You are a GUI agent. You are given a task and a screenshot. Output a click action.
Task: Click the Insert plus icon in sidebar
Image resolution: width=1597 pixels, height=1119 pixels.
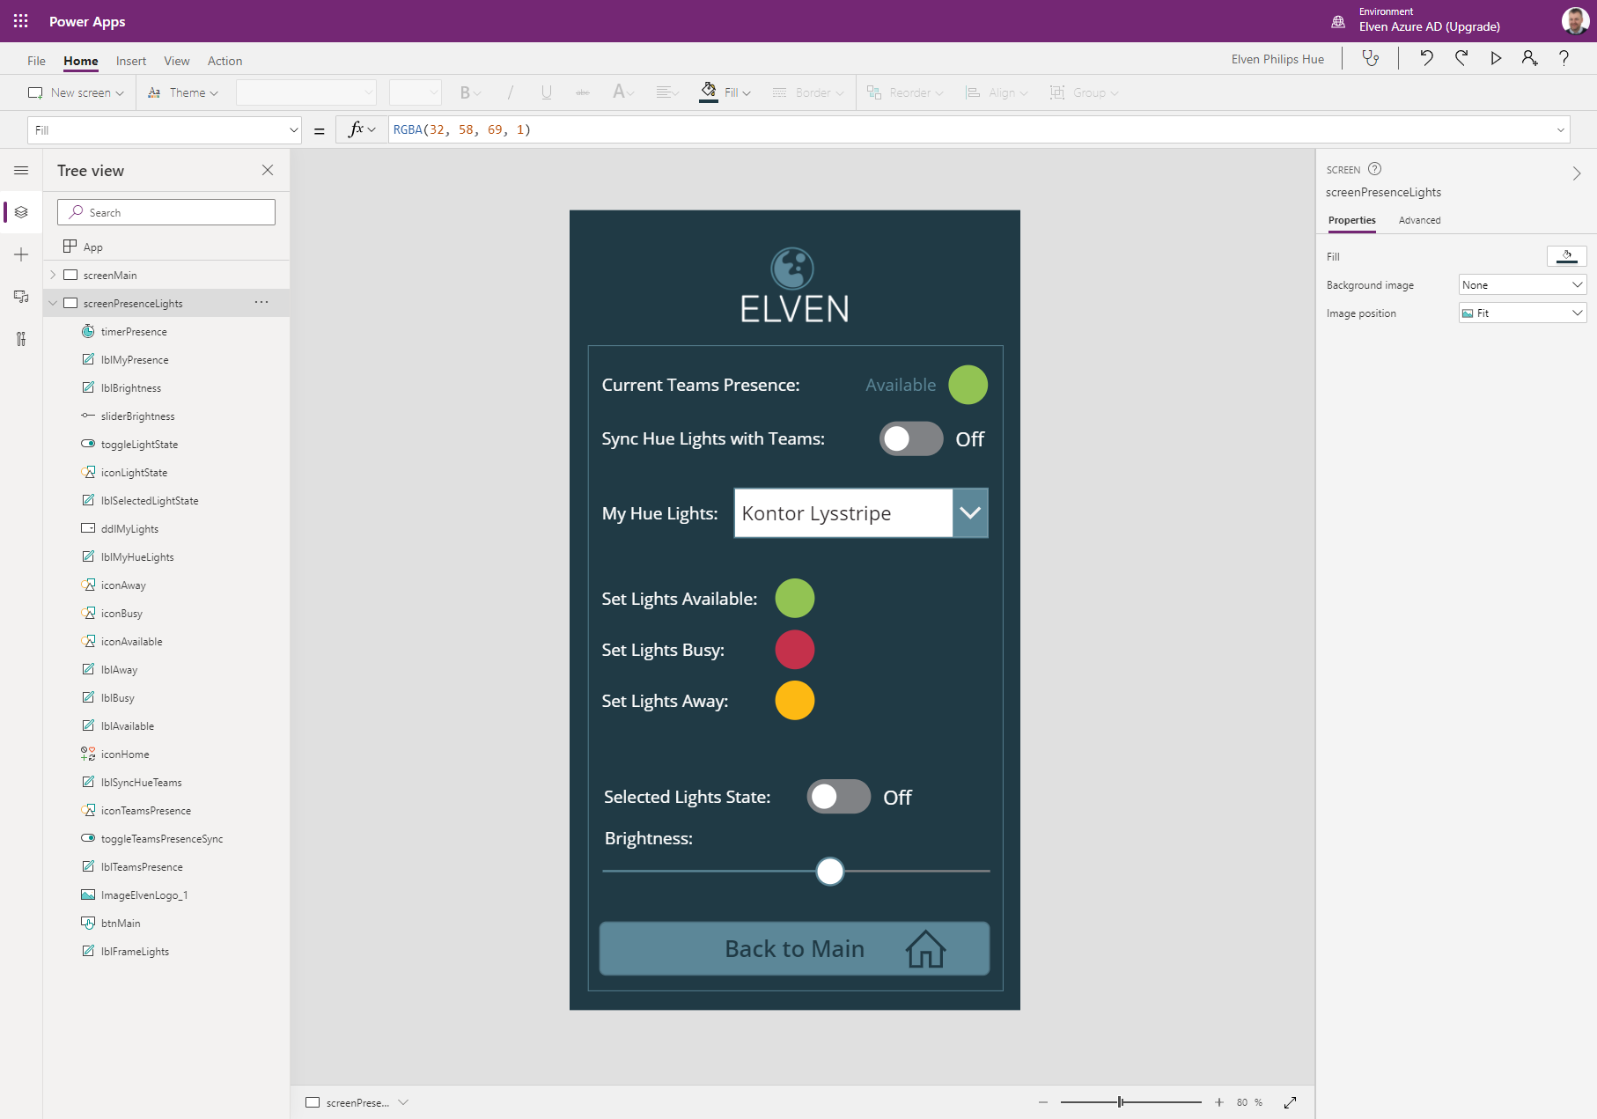(21, 254)
